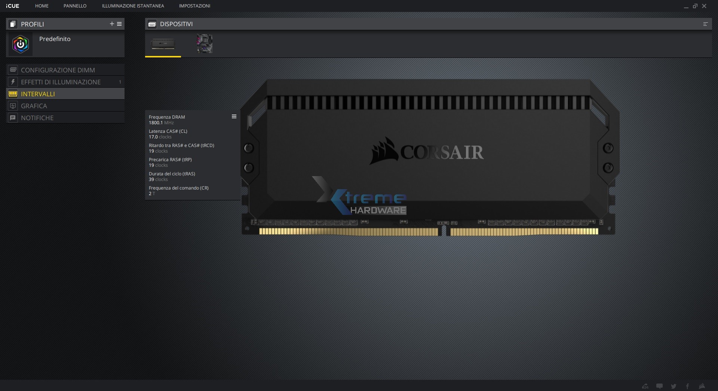Select the Home menu item
Viewport: 718px width, 391px height.
click(x=42, y=6)
